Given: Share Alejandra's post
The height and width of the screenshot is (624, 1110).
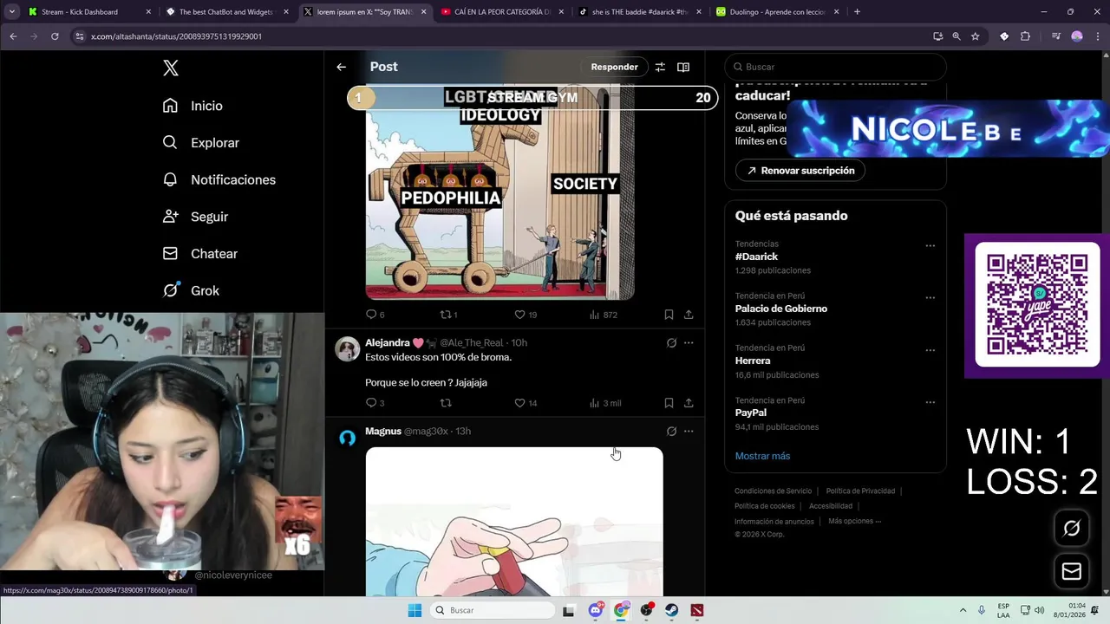Looking at the screenshot, I should coord(689,403).
